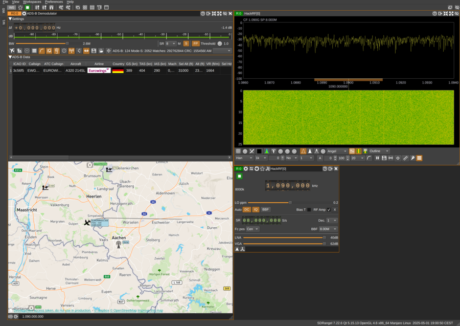Toggle the orange S button
Screen dimensions: 460x326
[186, 44]
